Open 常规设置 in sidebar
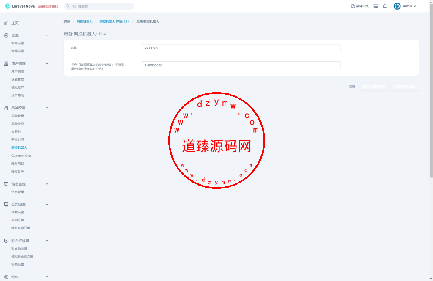Screen dimensions: 433x281 pyautogui.click(x=18, y=51)
